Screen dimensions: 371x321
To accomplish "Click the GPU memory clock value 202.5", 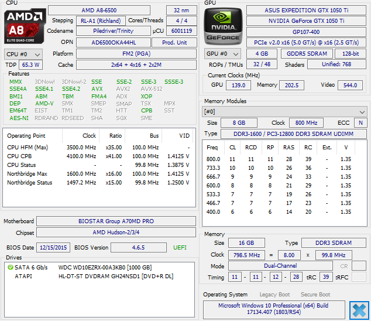I will 292,86.
